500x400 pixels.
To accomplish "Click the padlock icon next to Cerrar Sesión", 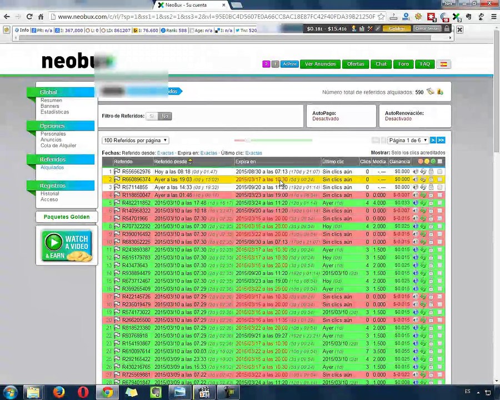I will coord(447,29).
